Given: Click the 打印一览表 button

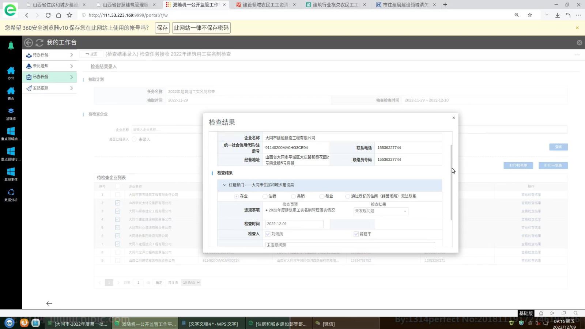Looking at the screenshot, I should pos(553,166).
